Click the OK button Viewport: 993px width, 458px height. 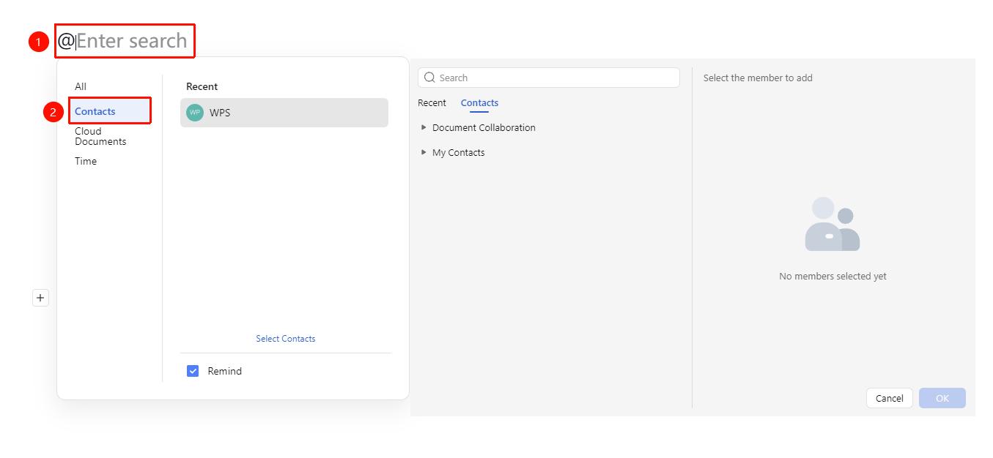pyautogui.click(x=942, y=398)
